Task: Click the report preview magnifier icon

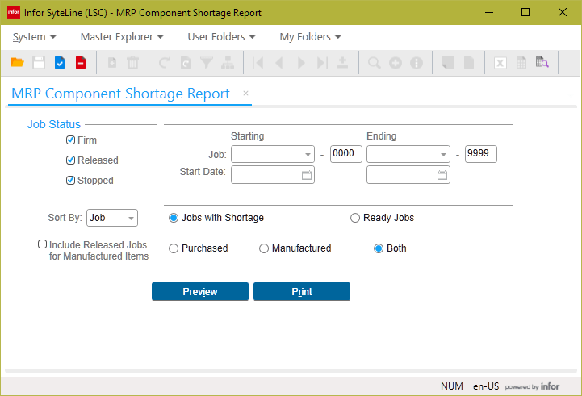Action: click(x=542, y=62)
